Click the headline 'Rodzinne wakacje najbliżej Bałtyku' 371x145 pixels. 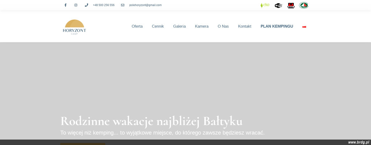click(151, 121)
